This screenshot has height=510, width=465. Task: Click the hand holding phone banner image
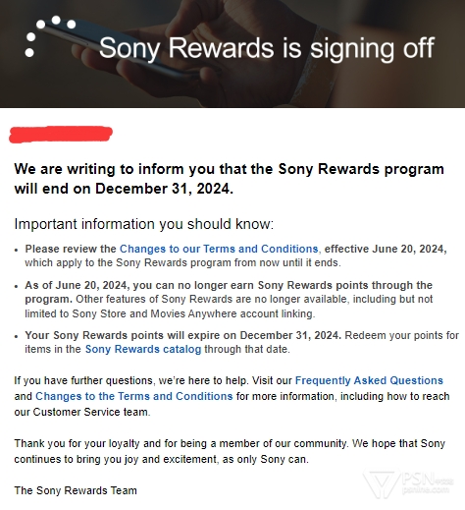[x=232, y=54]
